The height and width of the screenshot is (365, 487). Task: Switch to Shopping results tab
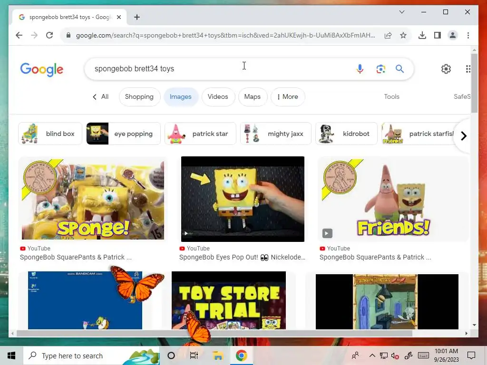[x=139, y=96]
